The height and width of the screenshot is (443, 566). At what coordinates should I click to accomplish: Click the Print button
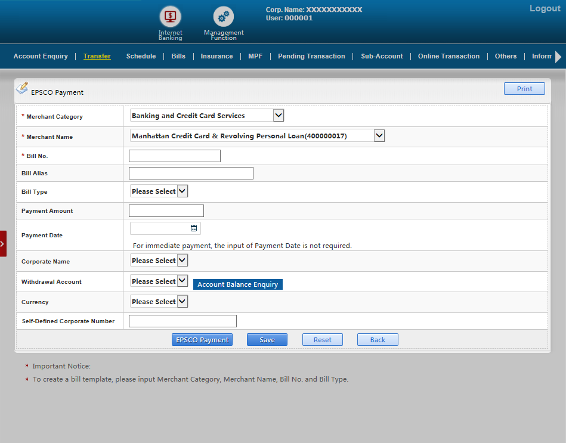coord(524,89)
